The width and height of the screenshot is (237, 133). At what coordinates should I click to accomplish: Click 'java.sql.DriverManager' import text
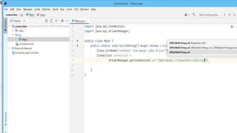pos(112,31)
